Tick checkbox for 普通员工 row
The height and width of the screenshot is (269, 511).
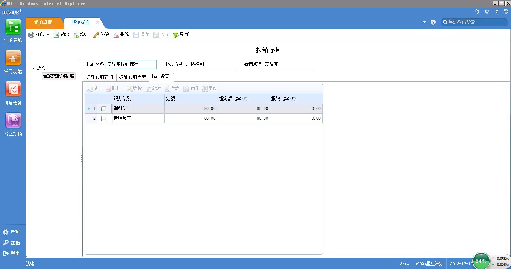pyautogui.click(x=104, y=119)
